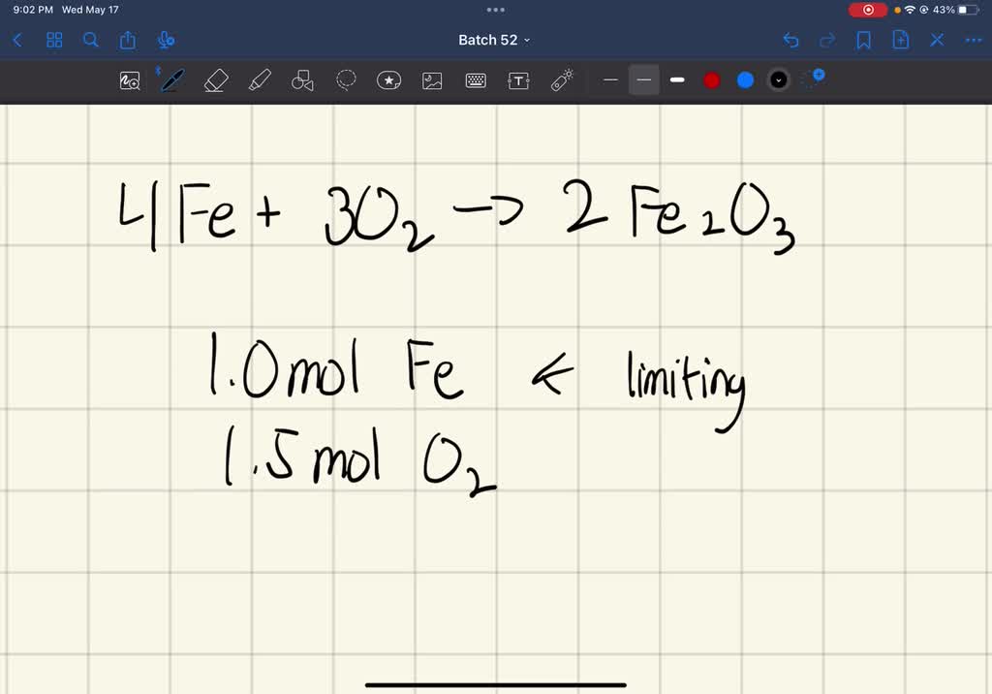Select the Eraser tool

click(x=216, y=80)
